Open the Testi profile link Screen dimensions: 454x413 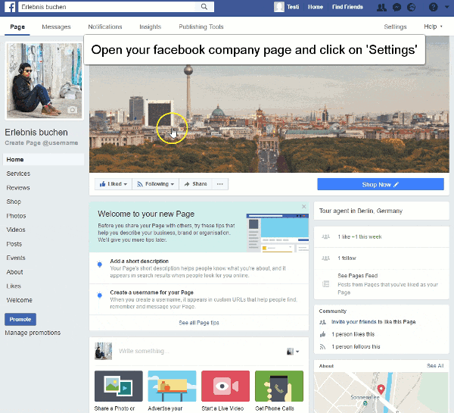[287, 7]
